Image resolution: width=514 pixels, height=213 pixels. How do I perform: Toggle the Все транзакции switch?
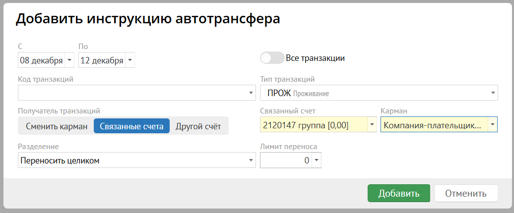[x=272, y=58]
